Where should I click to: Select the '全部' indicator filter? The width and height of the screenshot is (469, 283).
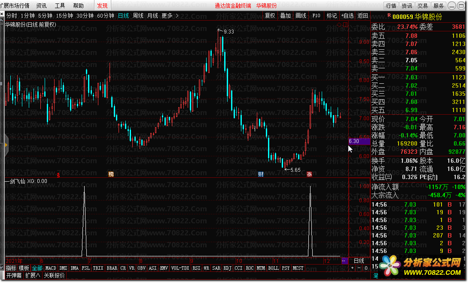click(37, 268)
